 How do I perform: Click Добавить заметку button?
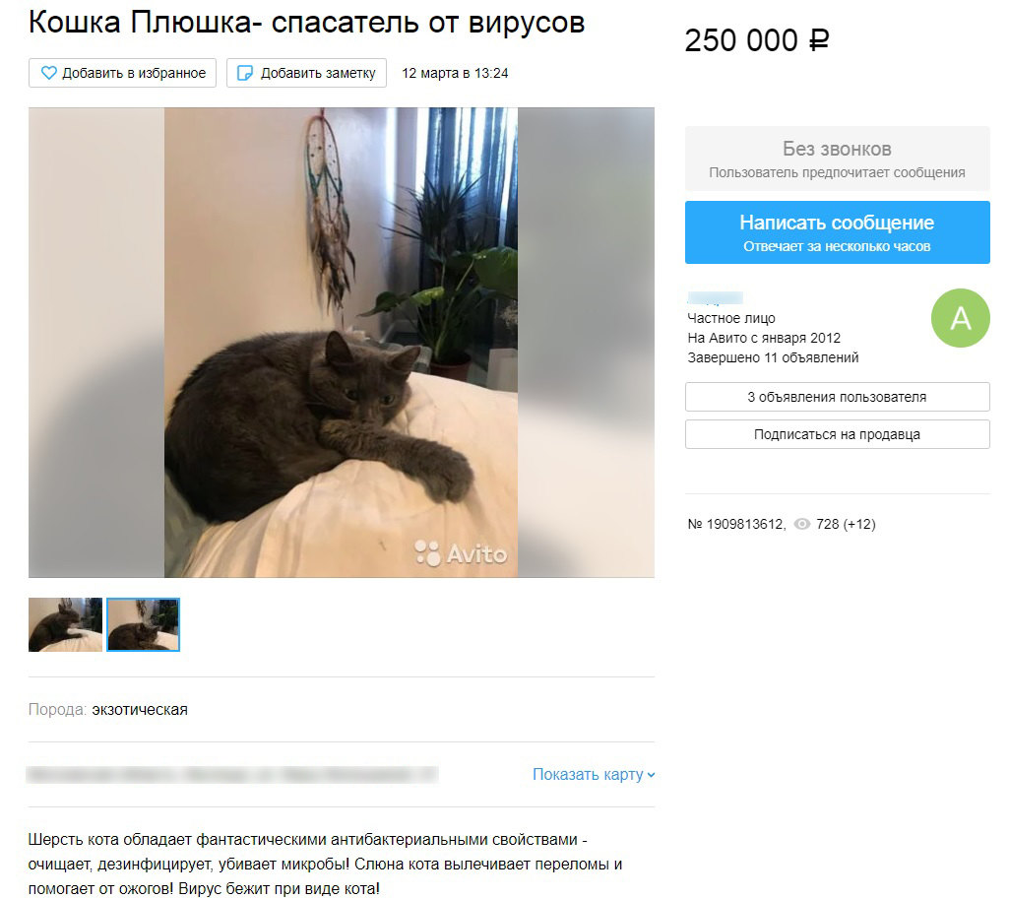tap(306, 73)
